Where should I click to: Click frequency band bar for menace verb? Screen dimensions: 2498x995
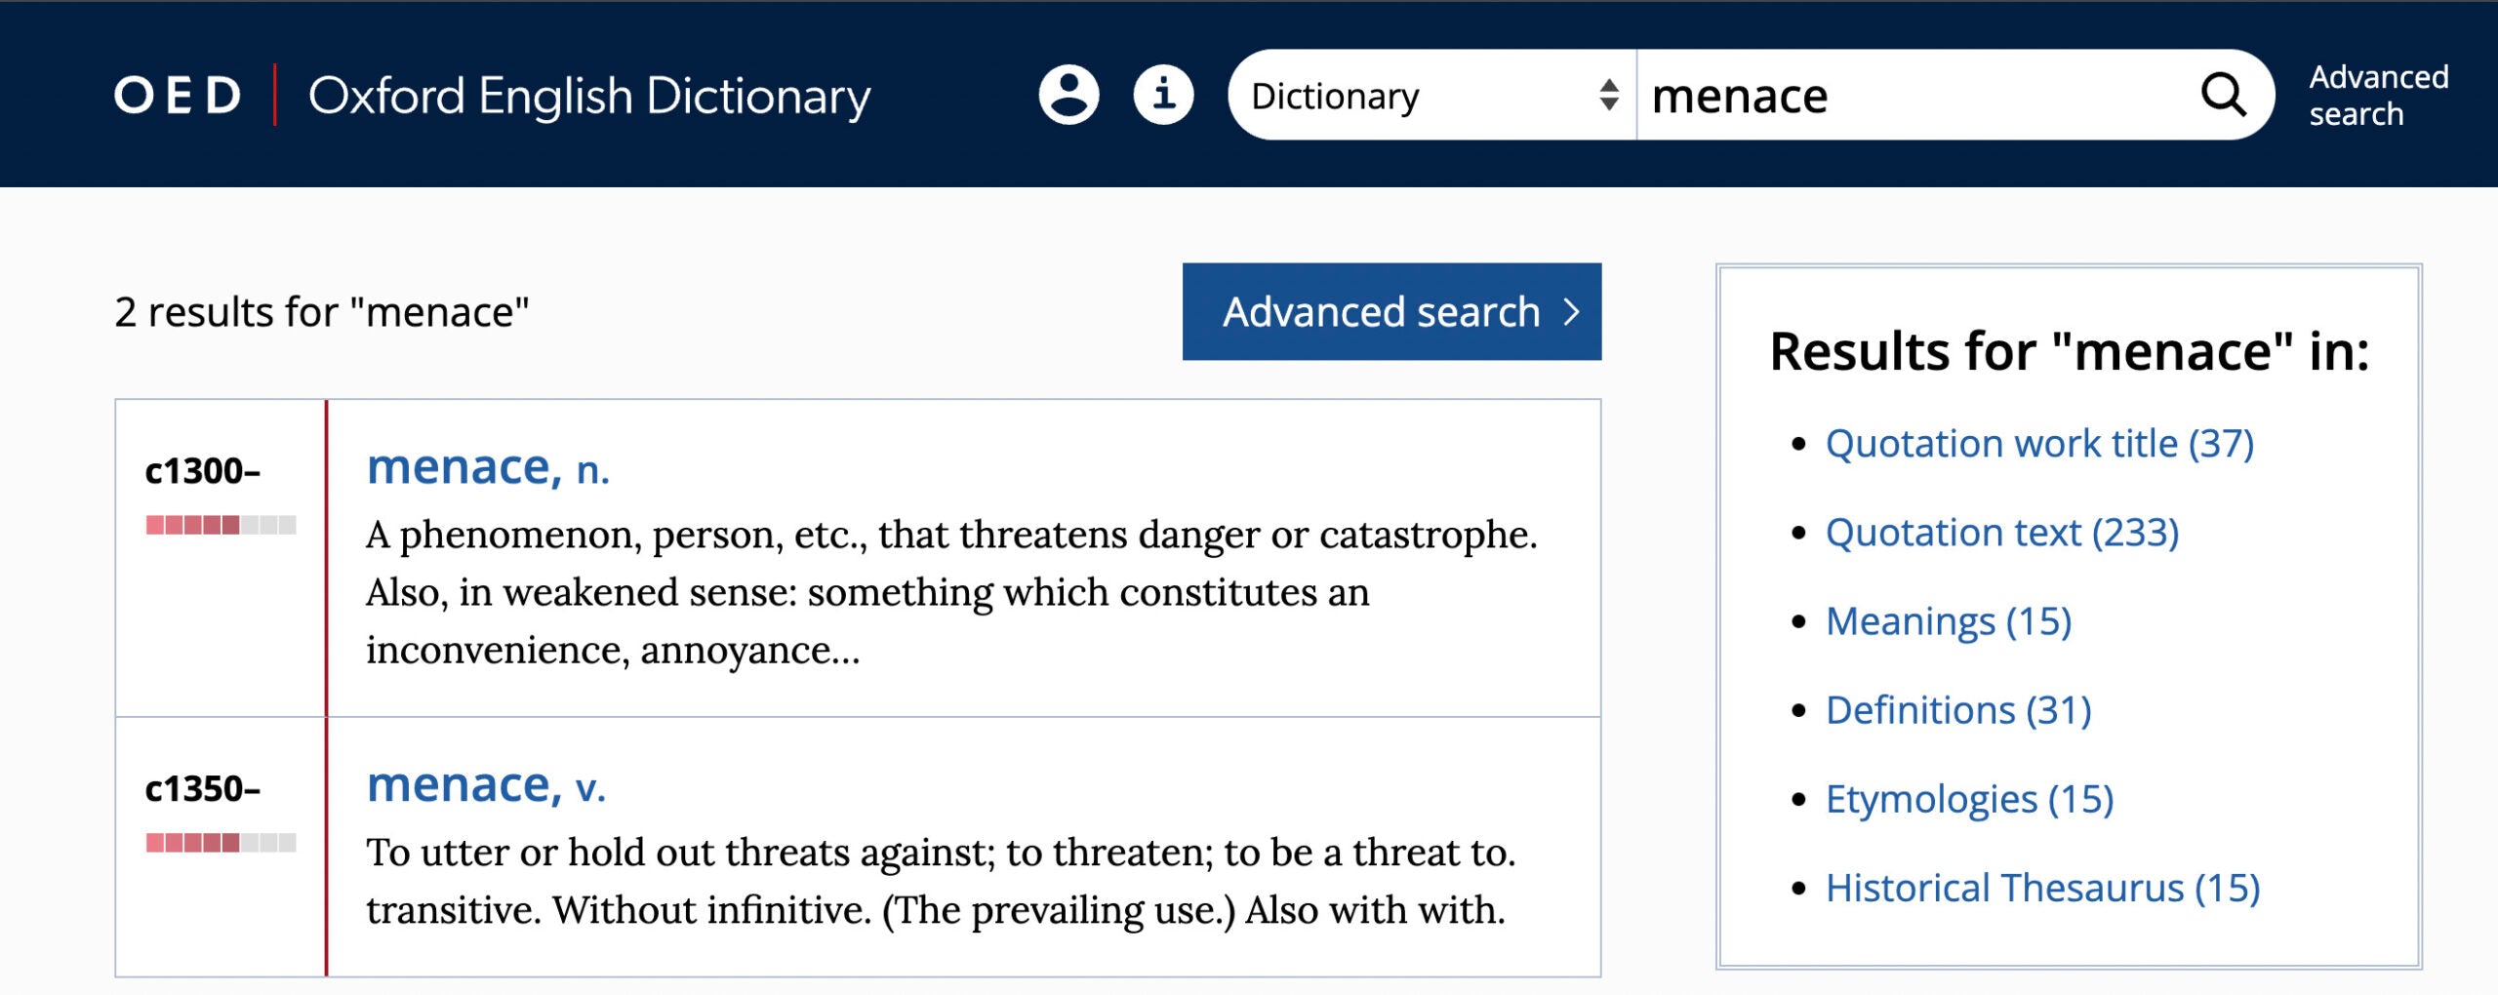pyautogui.click(x=221, y=842)
